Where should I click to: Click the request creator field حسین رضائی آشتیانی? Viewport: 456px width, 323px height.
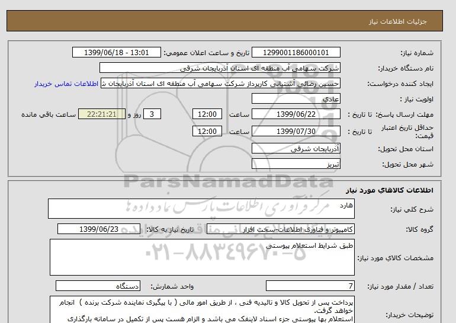click(x=220, y=84)
